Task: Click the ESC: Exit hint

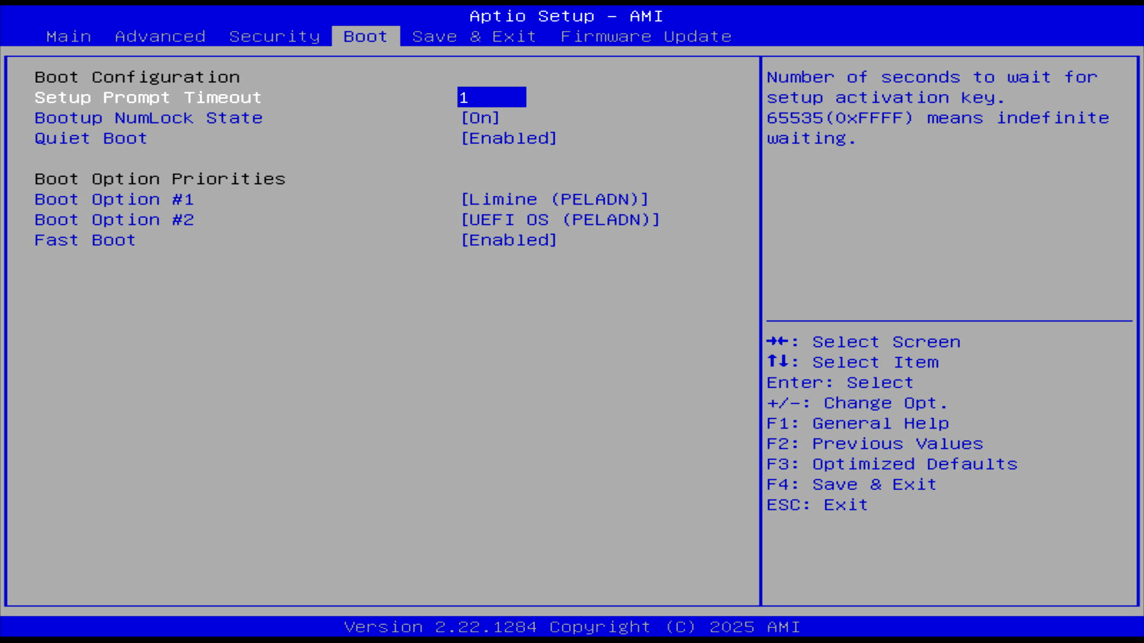Action: 817,505
